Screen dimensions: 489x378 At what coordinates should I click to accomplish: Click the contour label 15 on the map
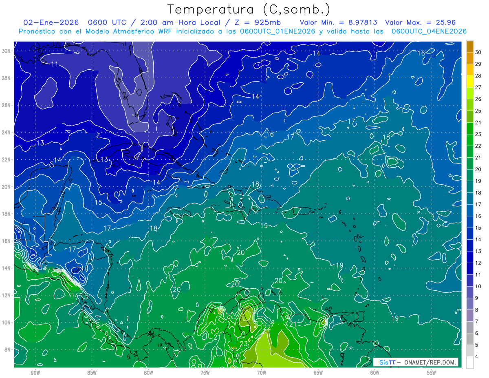click(99, 202)
